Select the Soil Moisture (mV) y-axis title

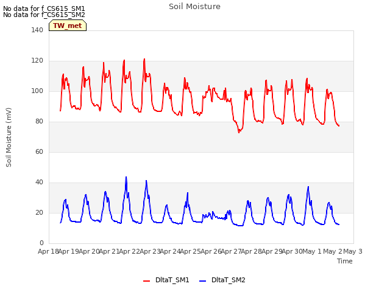click(x=9, y=137)
